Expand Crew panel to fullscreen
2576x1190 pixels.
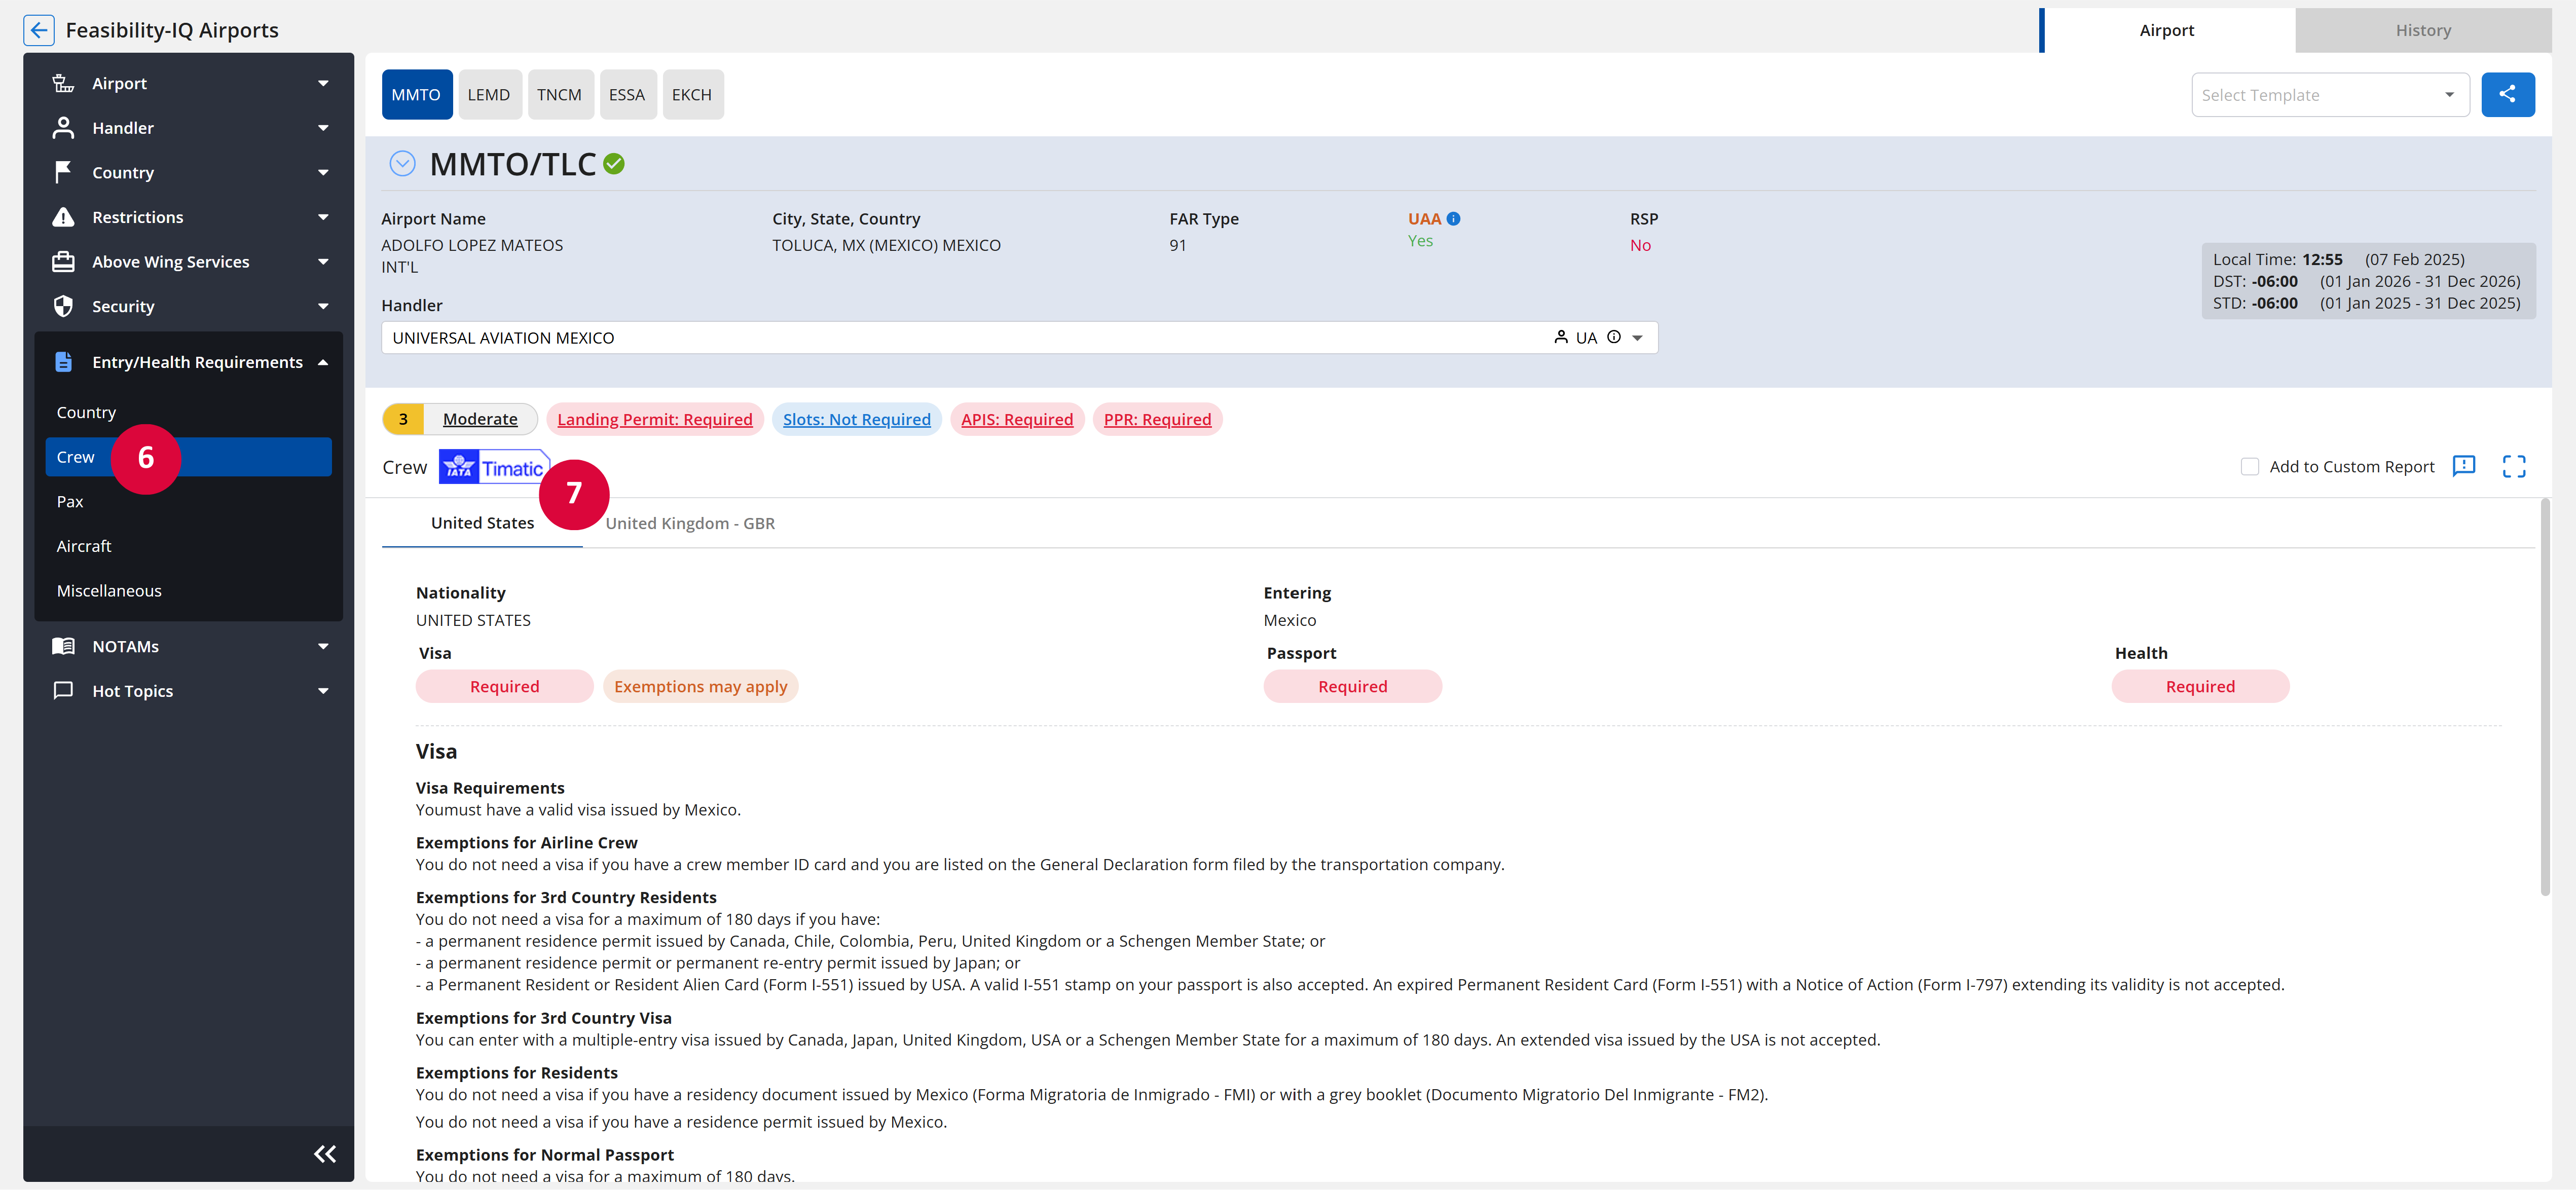[x=2513, y=466]
